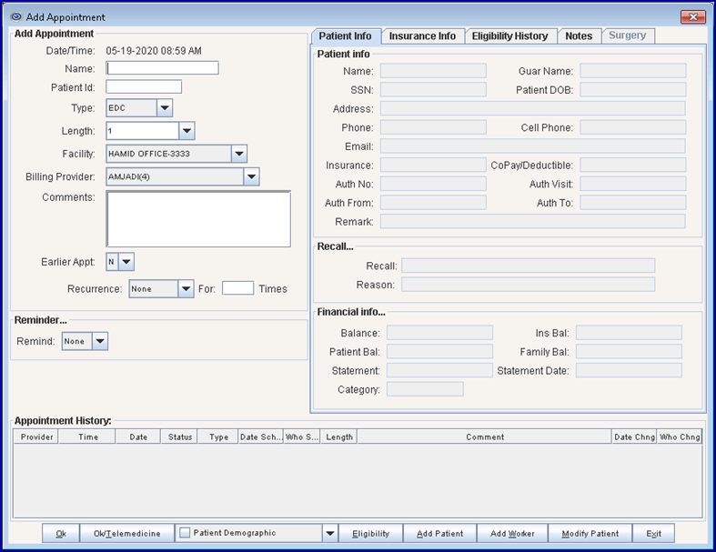
Task: Click the Who Chng column header
Action: tap(680, 437)
